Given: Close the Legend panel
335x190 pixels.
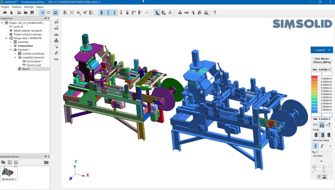Looking at the screenshot, I should [x=329, y=50].
